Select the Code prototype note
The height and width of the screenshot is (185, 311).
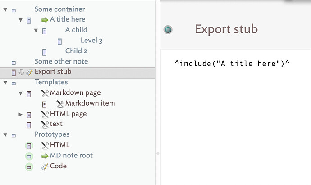pyautogui.click(x=58, y=166)
